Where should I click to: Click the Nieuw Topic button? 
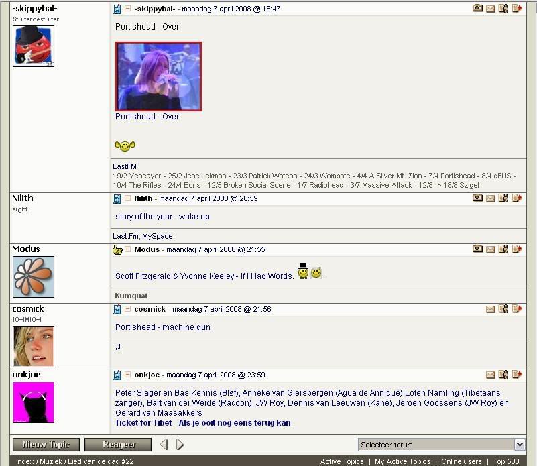pos(46,445)
